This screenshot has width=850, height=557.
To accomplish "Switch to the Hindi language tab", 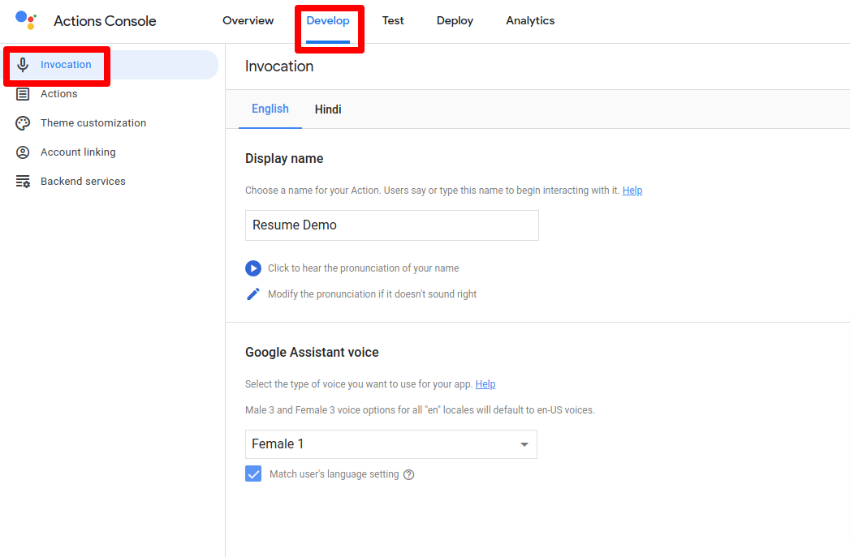I will point(328,109).
